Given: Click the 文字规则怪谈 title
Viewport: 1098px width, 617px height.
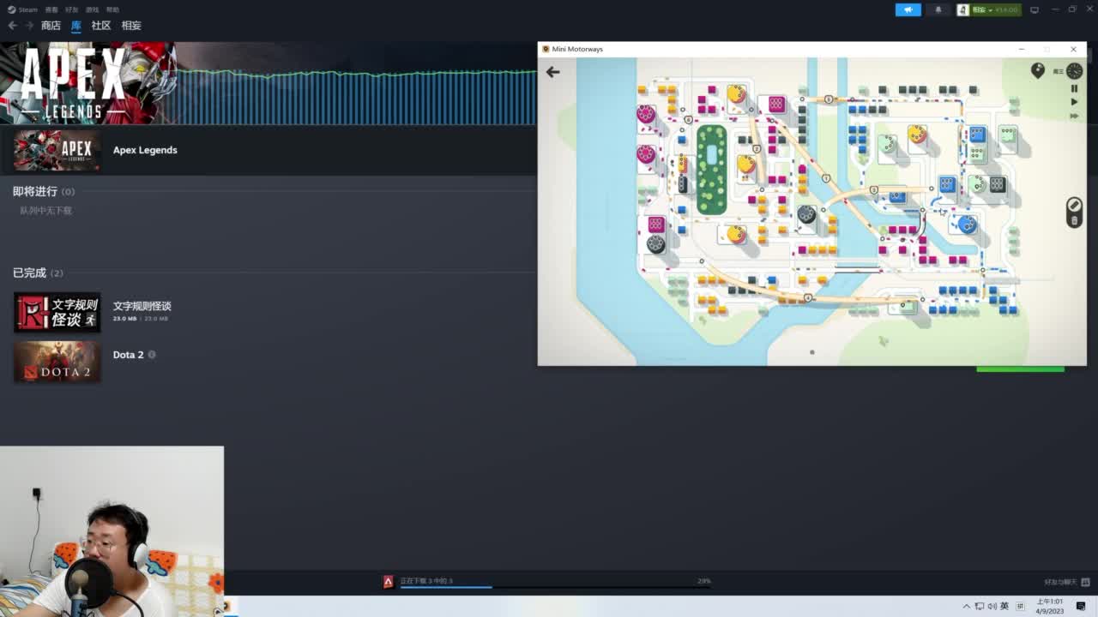Looking at the screenshot, I should click(142, 306).
